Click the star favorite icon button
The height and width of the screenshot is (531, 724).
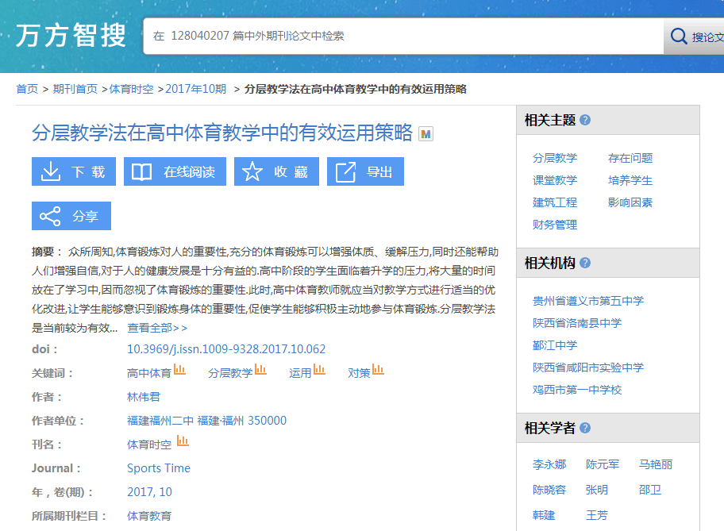276,171
